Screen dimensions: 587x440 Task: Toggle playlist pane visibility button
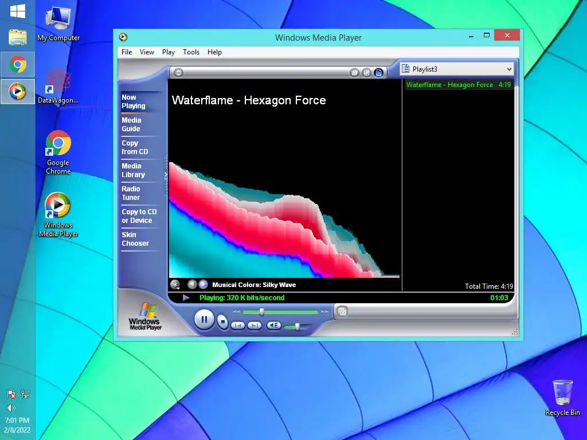coord(379,73)
